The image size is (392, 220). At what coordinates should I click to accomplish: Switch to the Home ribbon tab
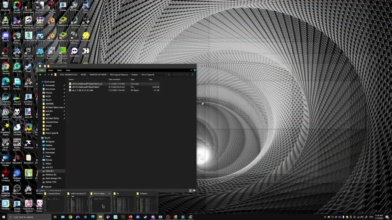pos(51,70)
